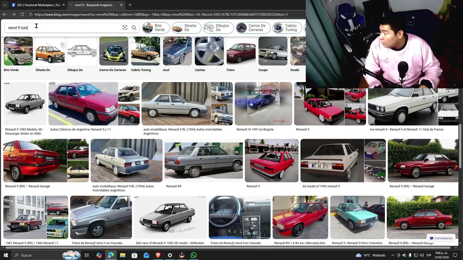Image resolution: width=463 pixels, height=260 pixels.
Task: Open the Renault 9 1983 Modelo 3D image
Action: point(25,104)
